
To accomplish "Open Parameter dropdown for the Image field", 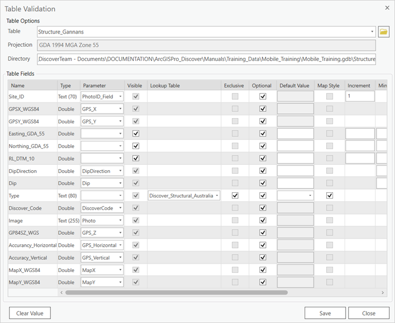I will [120, 221].
